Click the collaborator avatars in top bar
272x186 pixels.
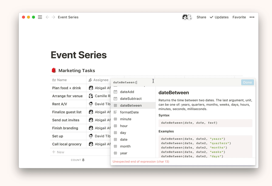(187, 17)
